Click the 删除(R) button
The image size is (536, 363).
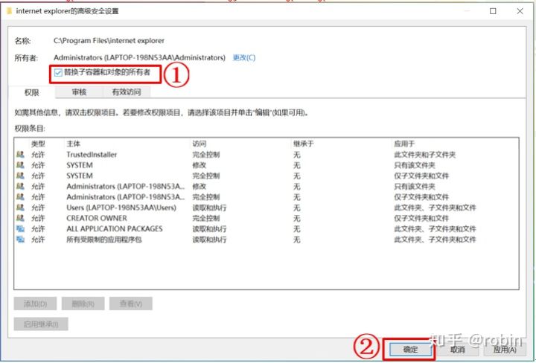pos(83,303)
